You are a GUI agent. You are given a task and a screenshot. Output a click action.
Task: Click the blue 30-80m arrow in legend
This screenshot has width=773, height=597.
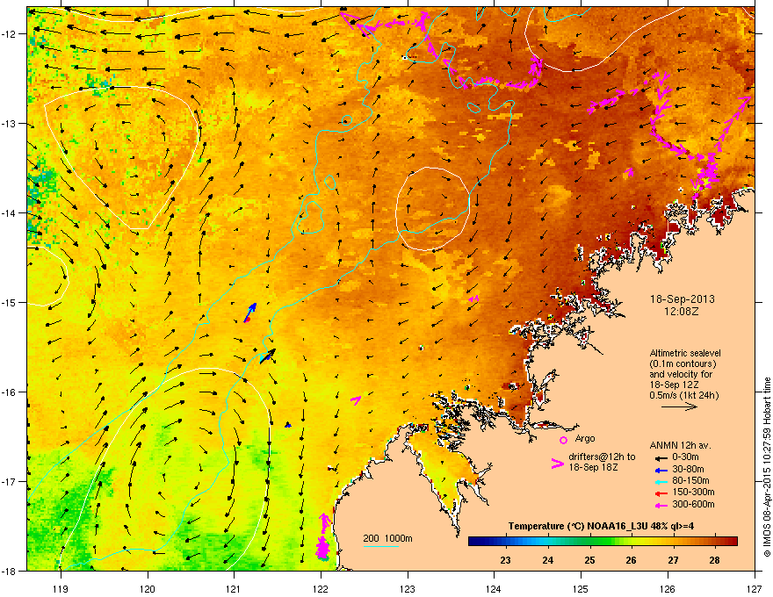pos(660,470)
